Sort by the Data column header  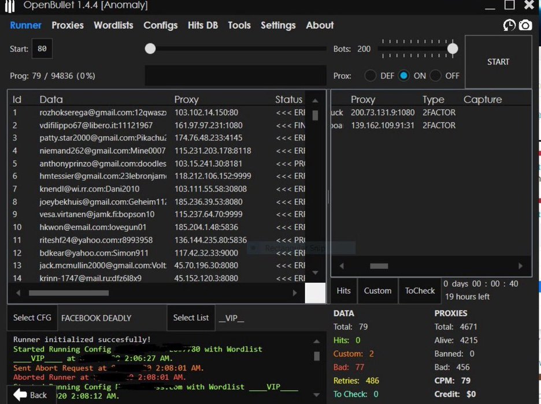[x=51, y=99]
